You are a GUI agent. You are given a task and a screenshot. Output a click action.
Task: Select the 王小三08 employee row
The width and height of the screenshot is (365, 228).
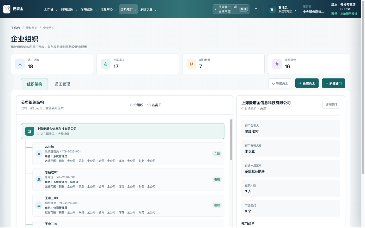coord(128,205)
